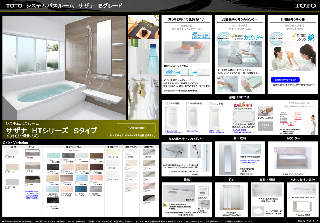
Task: Check the クレアダークグレー accent panel checkbox
Action: pos(48,206)
